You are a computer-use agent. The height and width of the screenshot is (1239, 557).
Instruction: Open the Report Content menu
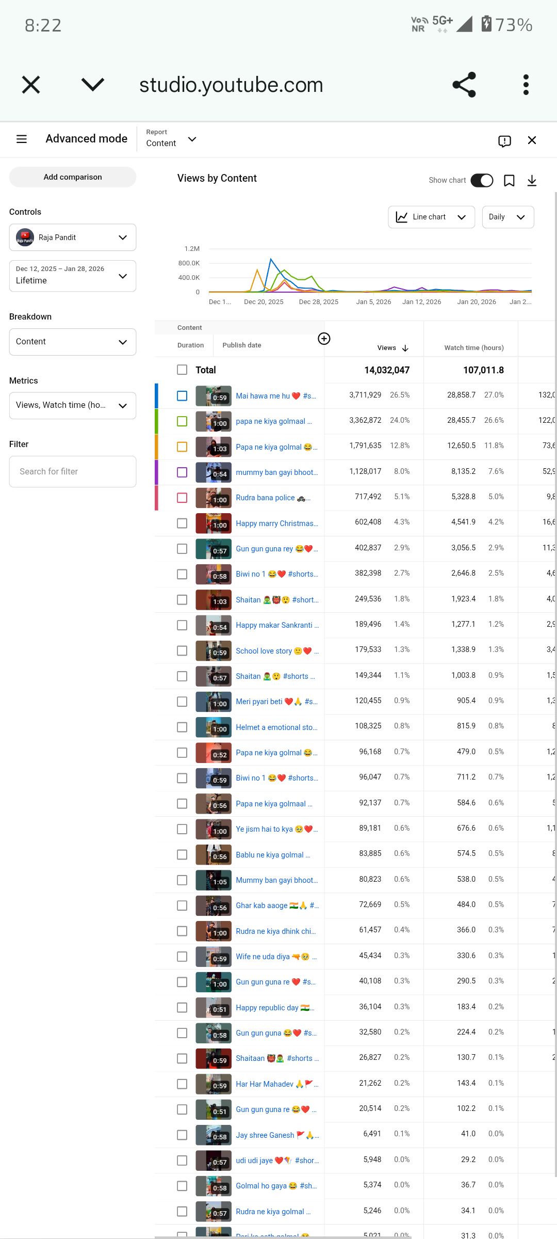point(171,139)
